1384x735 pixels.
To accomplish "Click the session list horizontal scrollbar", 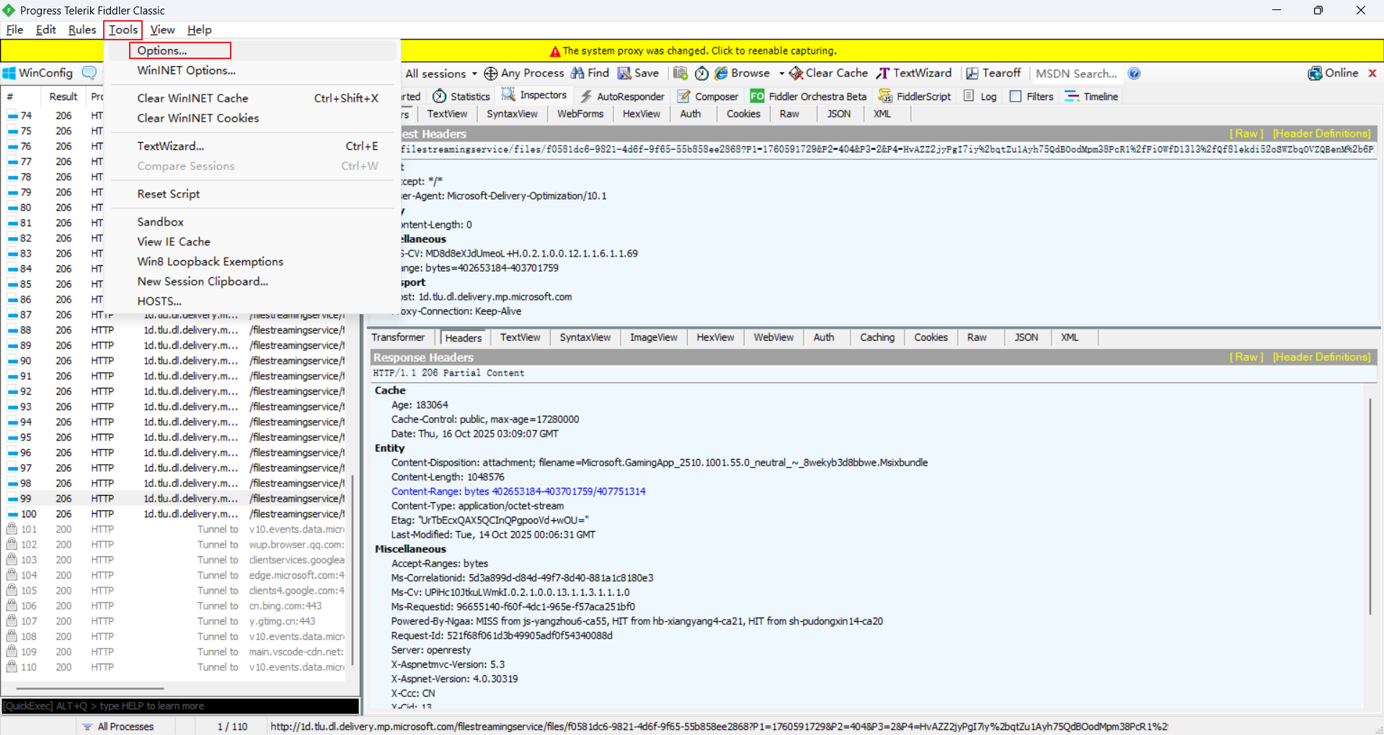I will point(90,688).
